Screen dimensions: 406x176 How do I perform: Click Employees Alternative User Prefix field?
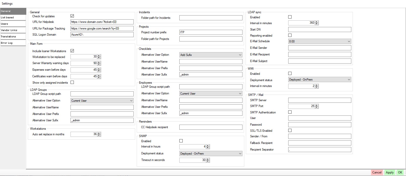coord(211,107)
